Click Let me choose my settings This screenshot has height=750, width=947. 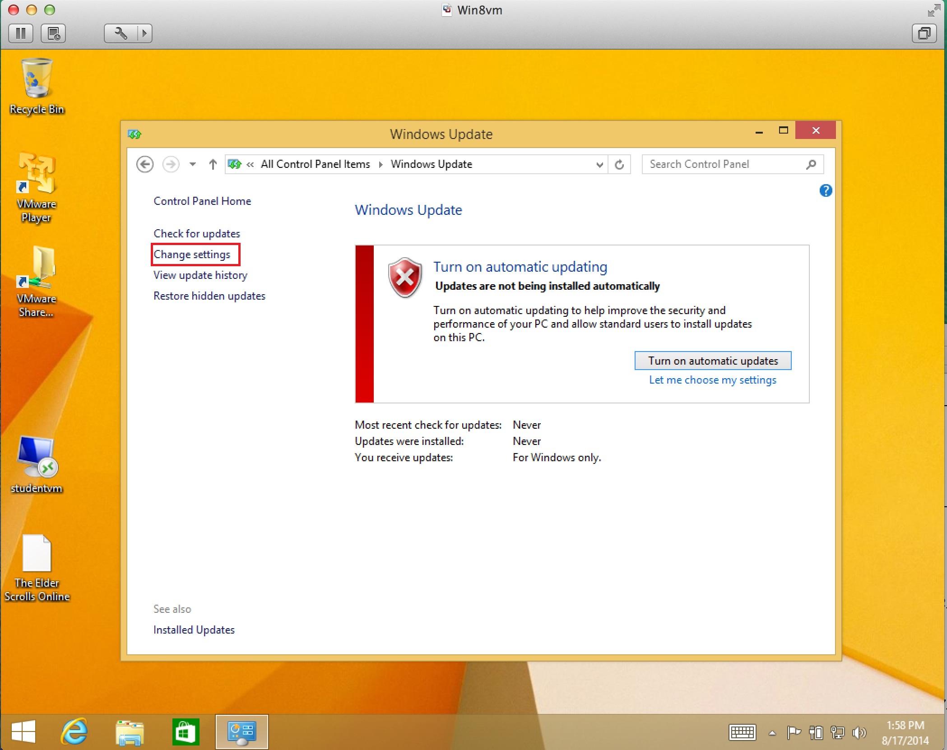pyautogui.click(x=712, y=380)
